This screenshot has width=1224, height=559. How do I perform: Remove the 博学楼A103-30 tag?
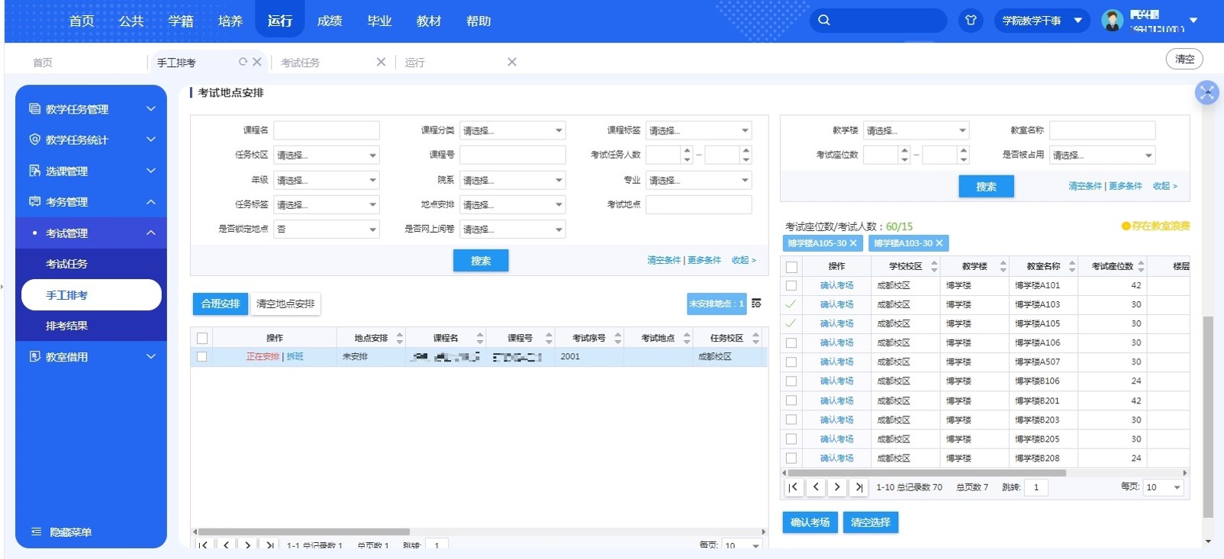click(939, 243)
